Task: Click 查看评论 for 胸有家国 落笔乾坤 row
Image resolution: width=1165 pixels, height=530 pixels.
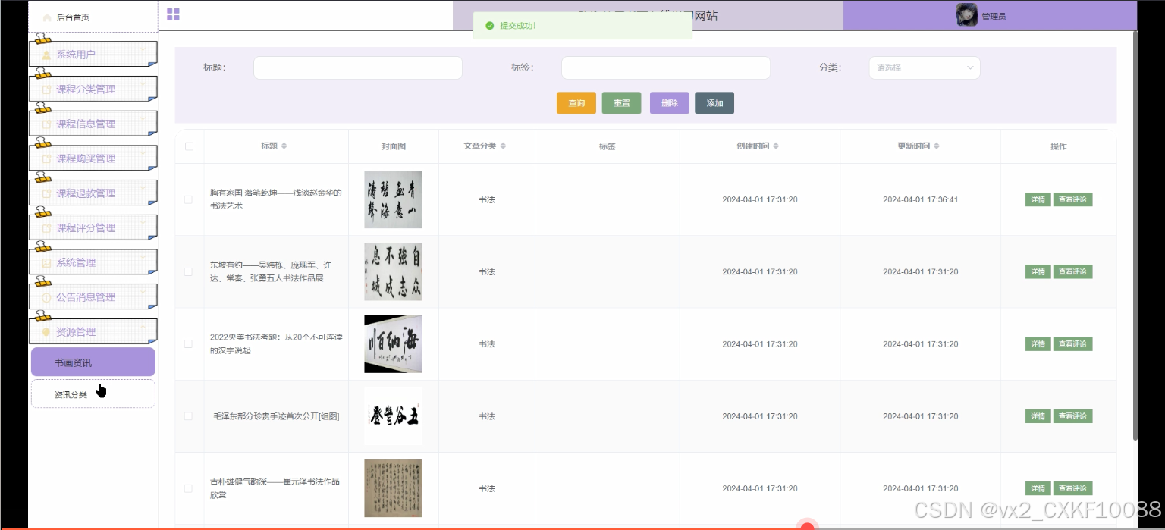Action: click(1072, 199)
